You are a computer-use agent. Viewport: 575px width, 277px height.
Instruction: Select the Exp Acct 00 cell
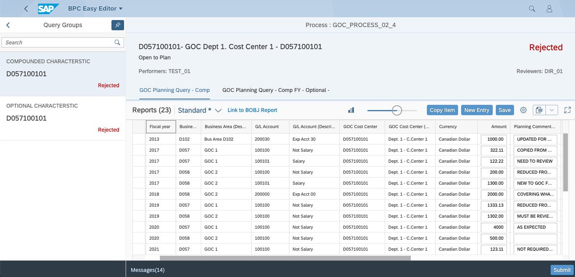coord(314,194)
